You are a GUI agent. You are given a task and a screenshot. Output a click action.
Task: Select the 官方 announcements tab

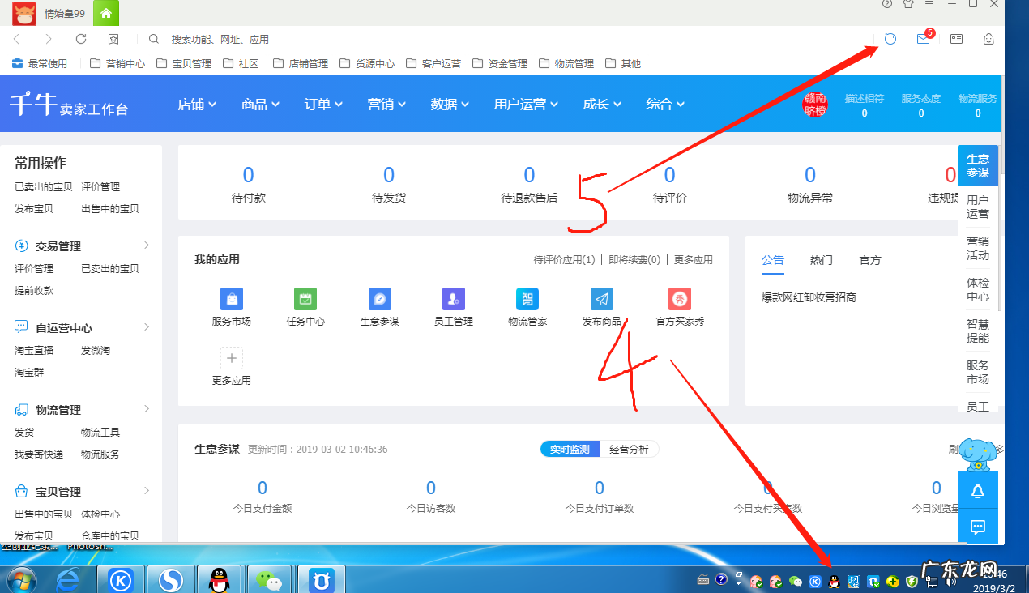(x=868, y=259)
